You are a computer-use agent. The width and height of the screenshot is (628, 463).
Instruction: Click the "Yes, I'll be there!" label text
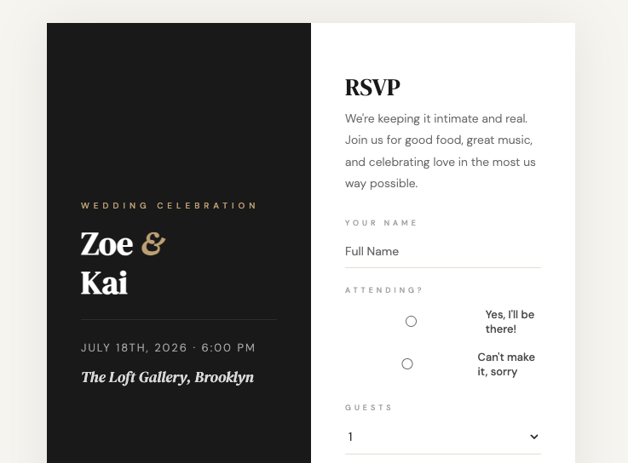tap(510, 322)
